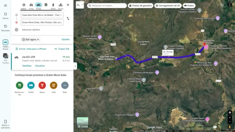
Task: Click Cachoeira dos Cristais marker
Action: 218,18
